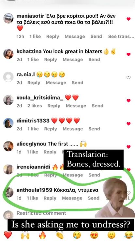Open See translation on maniasotir's comment

[x=121, y=36]
